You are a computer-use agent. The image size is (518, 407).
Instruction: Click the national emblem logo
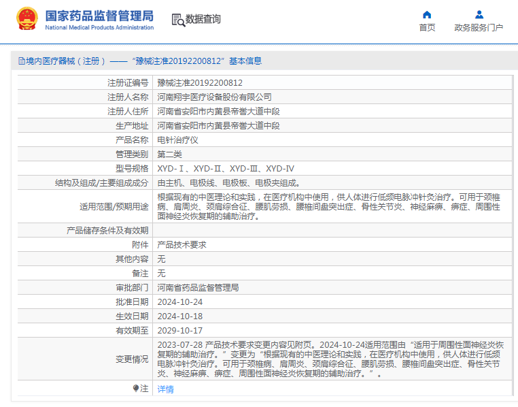click(27, 18)
